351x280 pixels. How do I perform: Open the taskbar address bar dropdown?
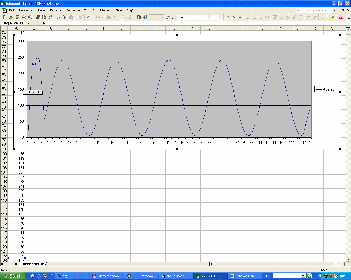303,276
